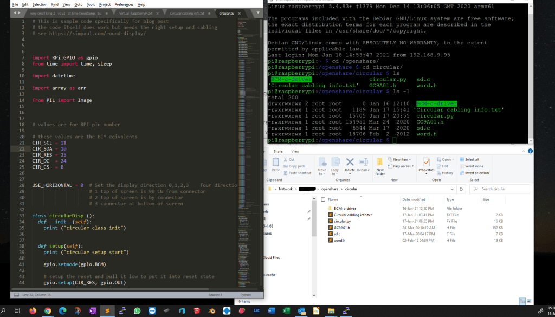Expand the address bar history dropdown
The image size is (555, 317).
coord(451,189)
